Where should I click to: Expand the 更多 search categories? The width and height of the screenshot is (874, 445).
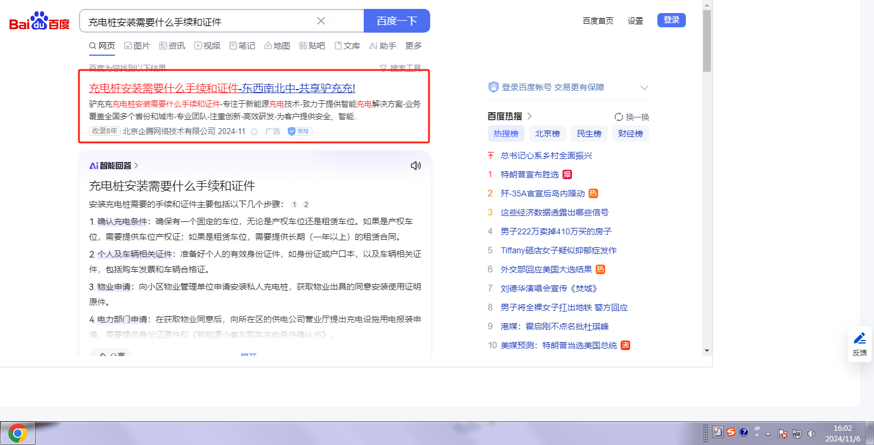pos(414,46)
